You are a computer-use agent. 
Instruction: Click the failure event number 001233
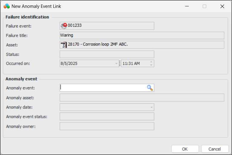point(75,25)
